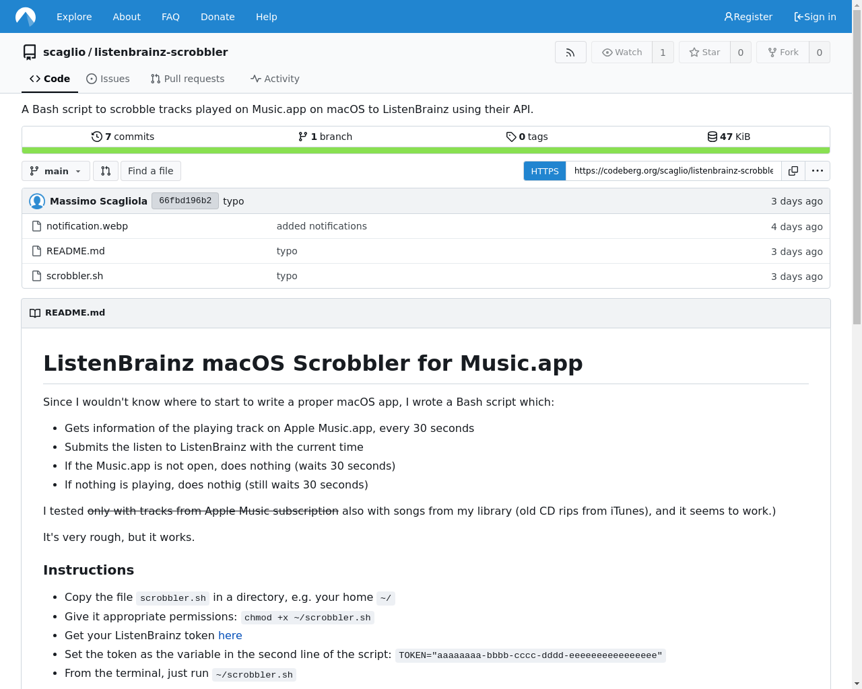The width and height of the screenshot is (862, 689).
Task: Select the HTTPS clone protocol
Action: click(x=545, y=171)
